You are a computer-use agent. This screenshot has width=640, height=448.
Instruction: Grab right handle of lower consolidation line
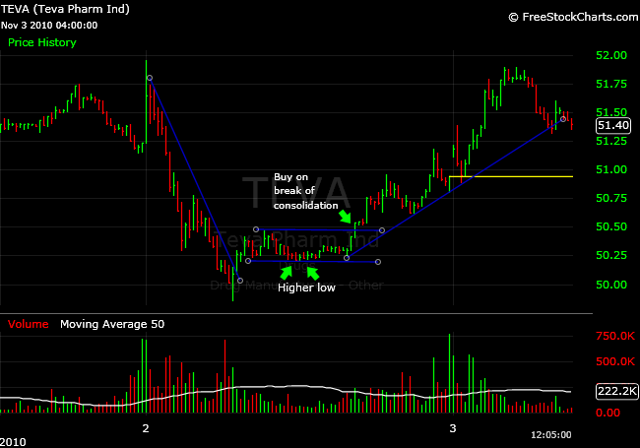378,262
